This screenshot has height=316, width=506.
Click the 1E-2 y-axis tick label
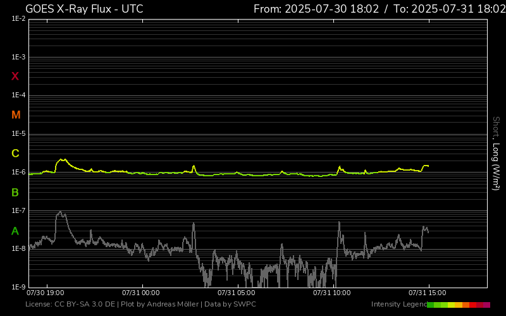tap(18, 19)
